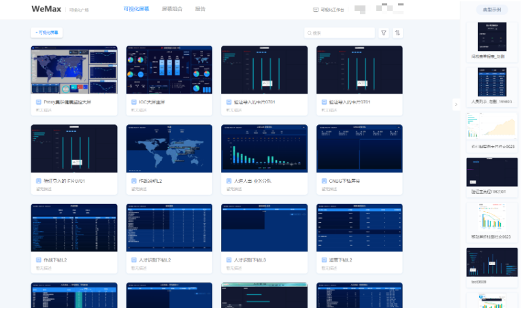Viewport: 524px width, 316px height.
Task: Click the 可视化广场 subtitle text
Action: click(79, 10)
